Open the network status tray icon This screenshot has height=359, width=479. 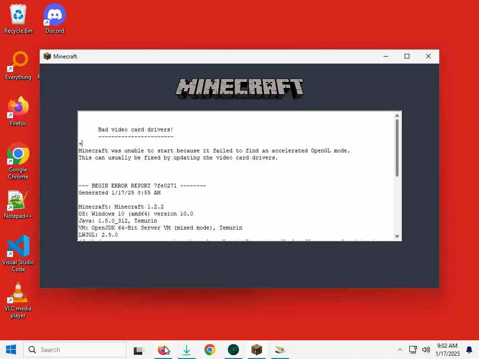413,350
